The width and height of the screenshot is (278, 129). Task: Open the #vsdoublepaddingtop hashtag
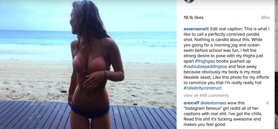(x=205, y=66)
